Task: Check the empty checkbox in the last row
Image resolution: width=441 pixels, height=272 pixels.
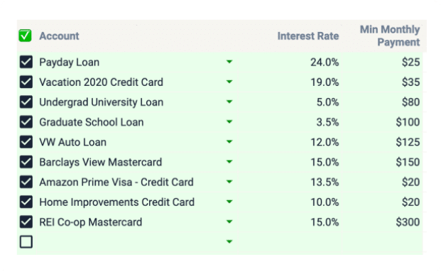Action: click(x=26, y=241)
